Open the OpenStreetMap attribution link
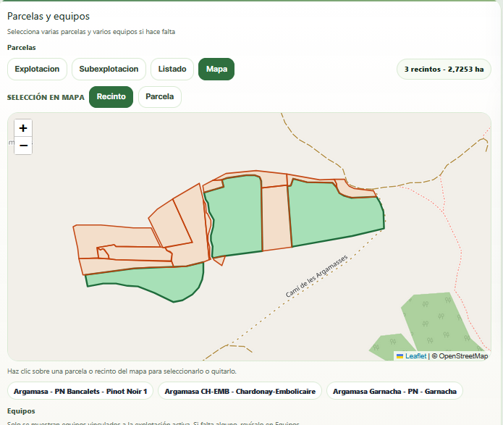The width and height of the screenshot is (503, 425). (463, 356)
